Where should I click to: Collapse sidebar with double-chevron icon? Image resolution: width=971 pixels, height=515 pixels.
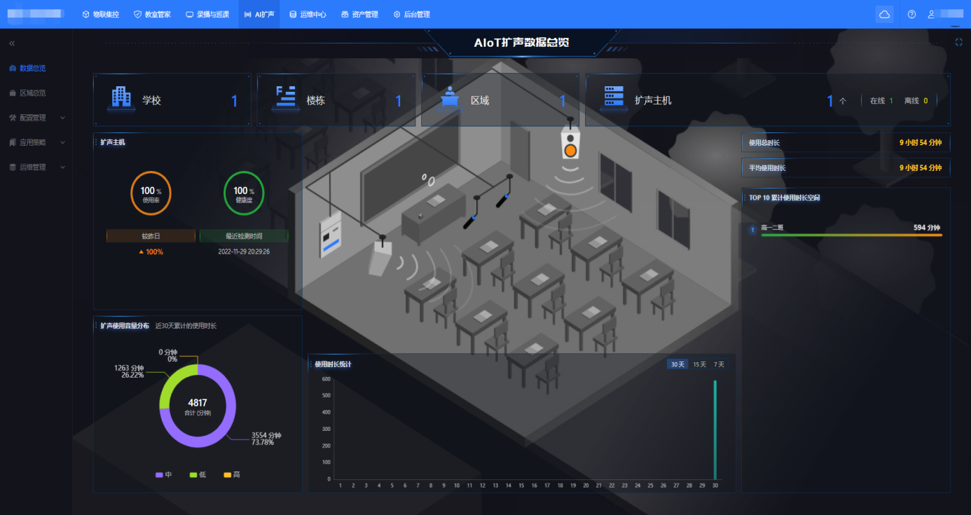coord(12,43)
